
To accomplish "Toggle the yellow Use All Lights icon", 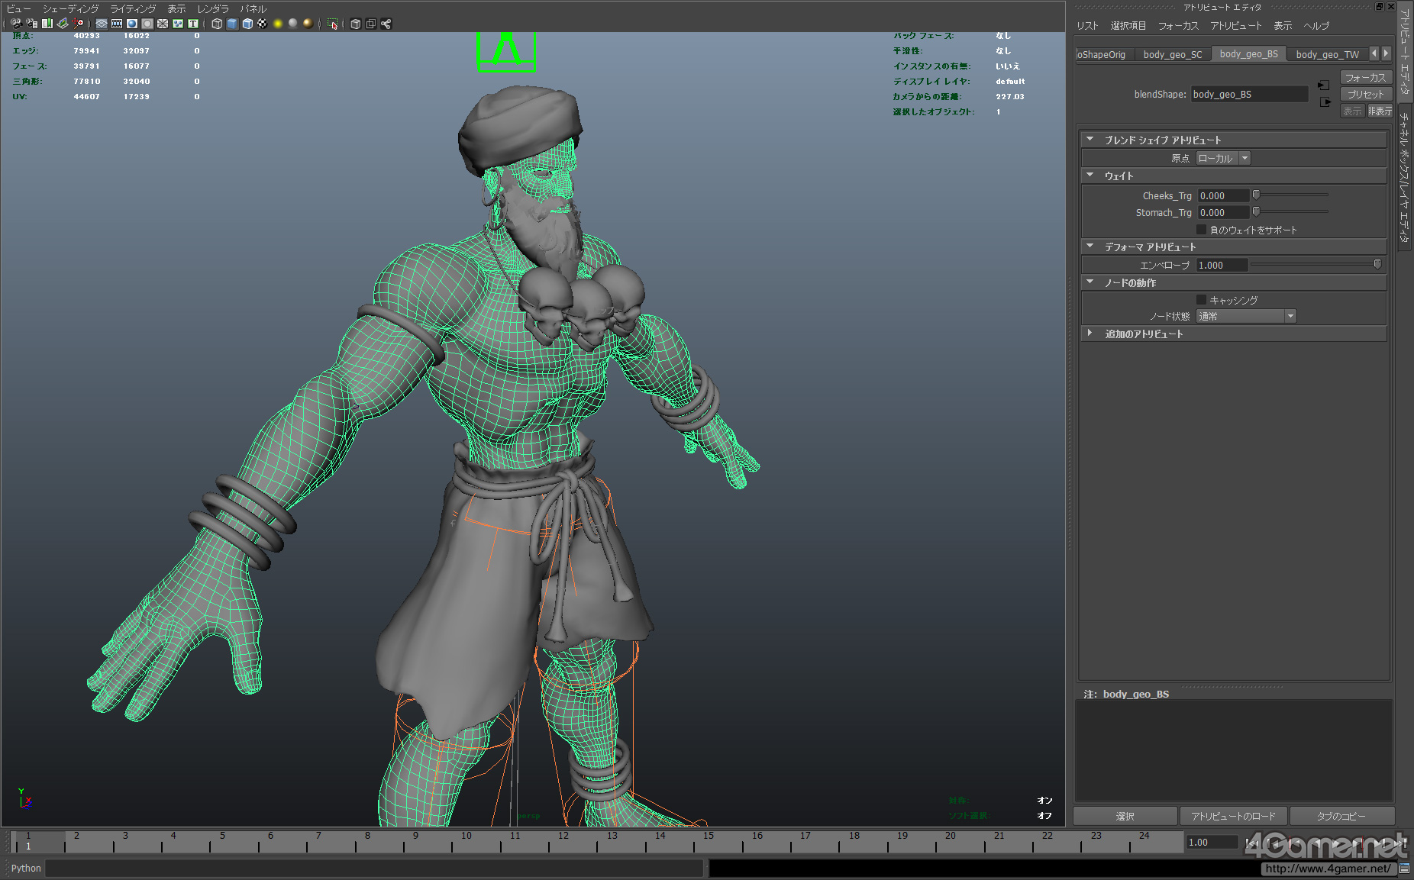I will coord(278,24).
